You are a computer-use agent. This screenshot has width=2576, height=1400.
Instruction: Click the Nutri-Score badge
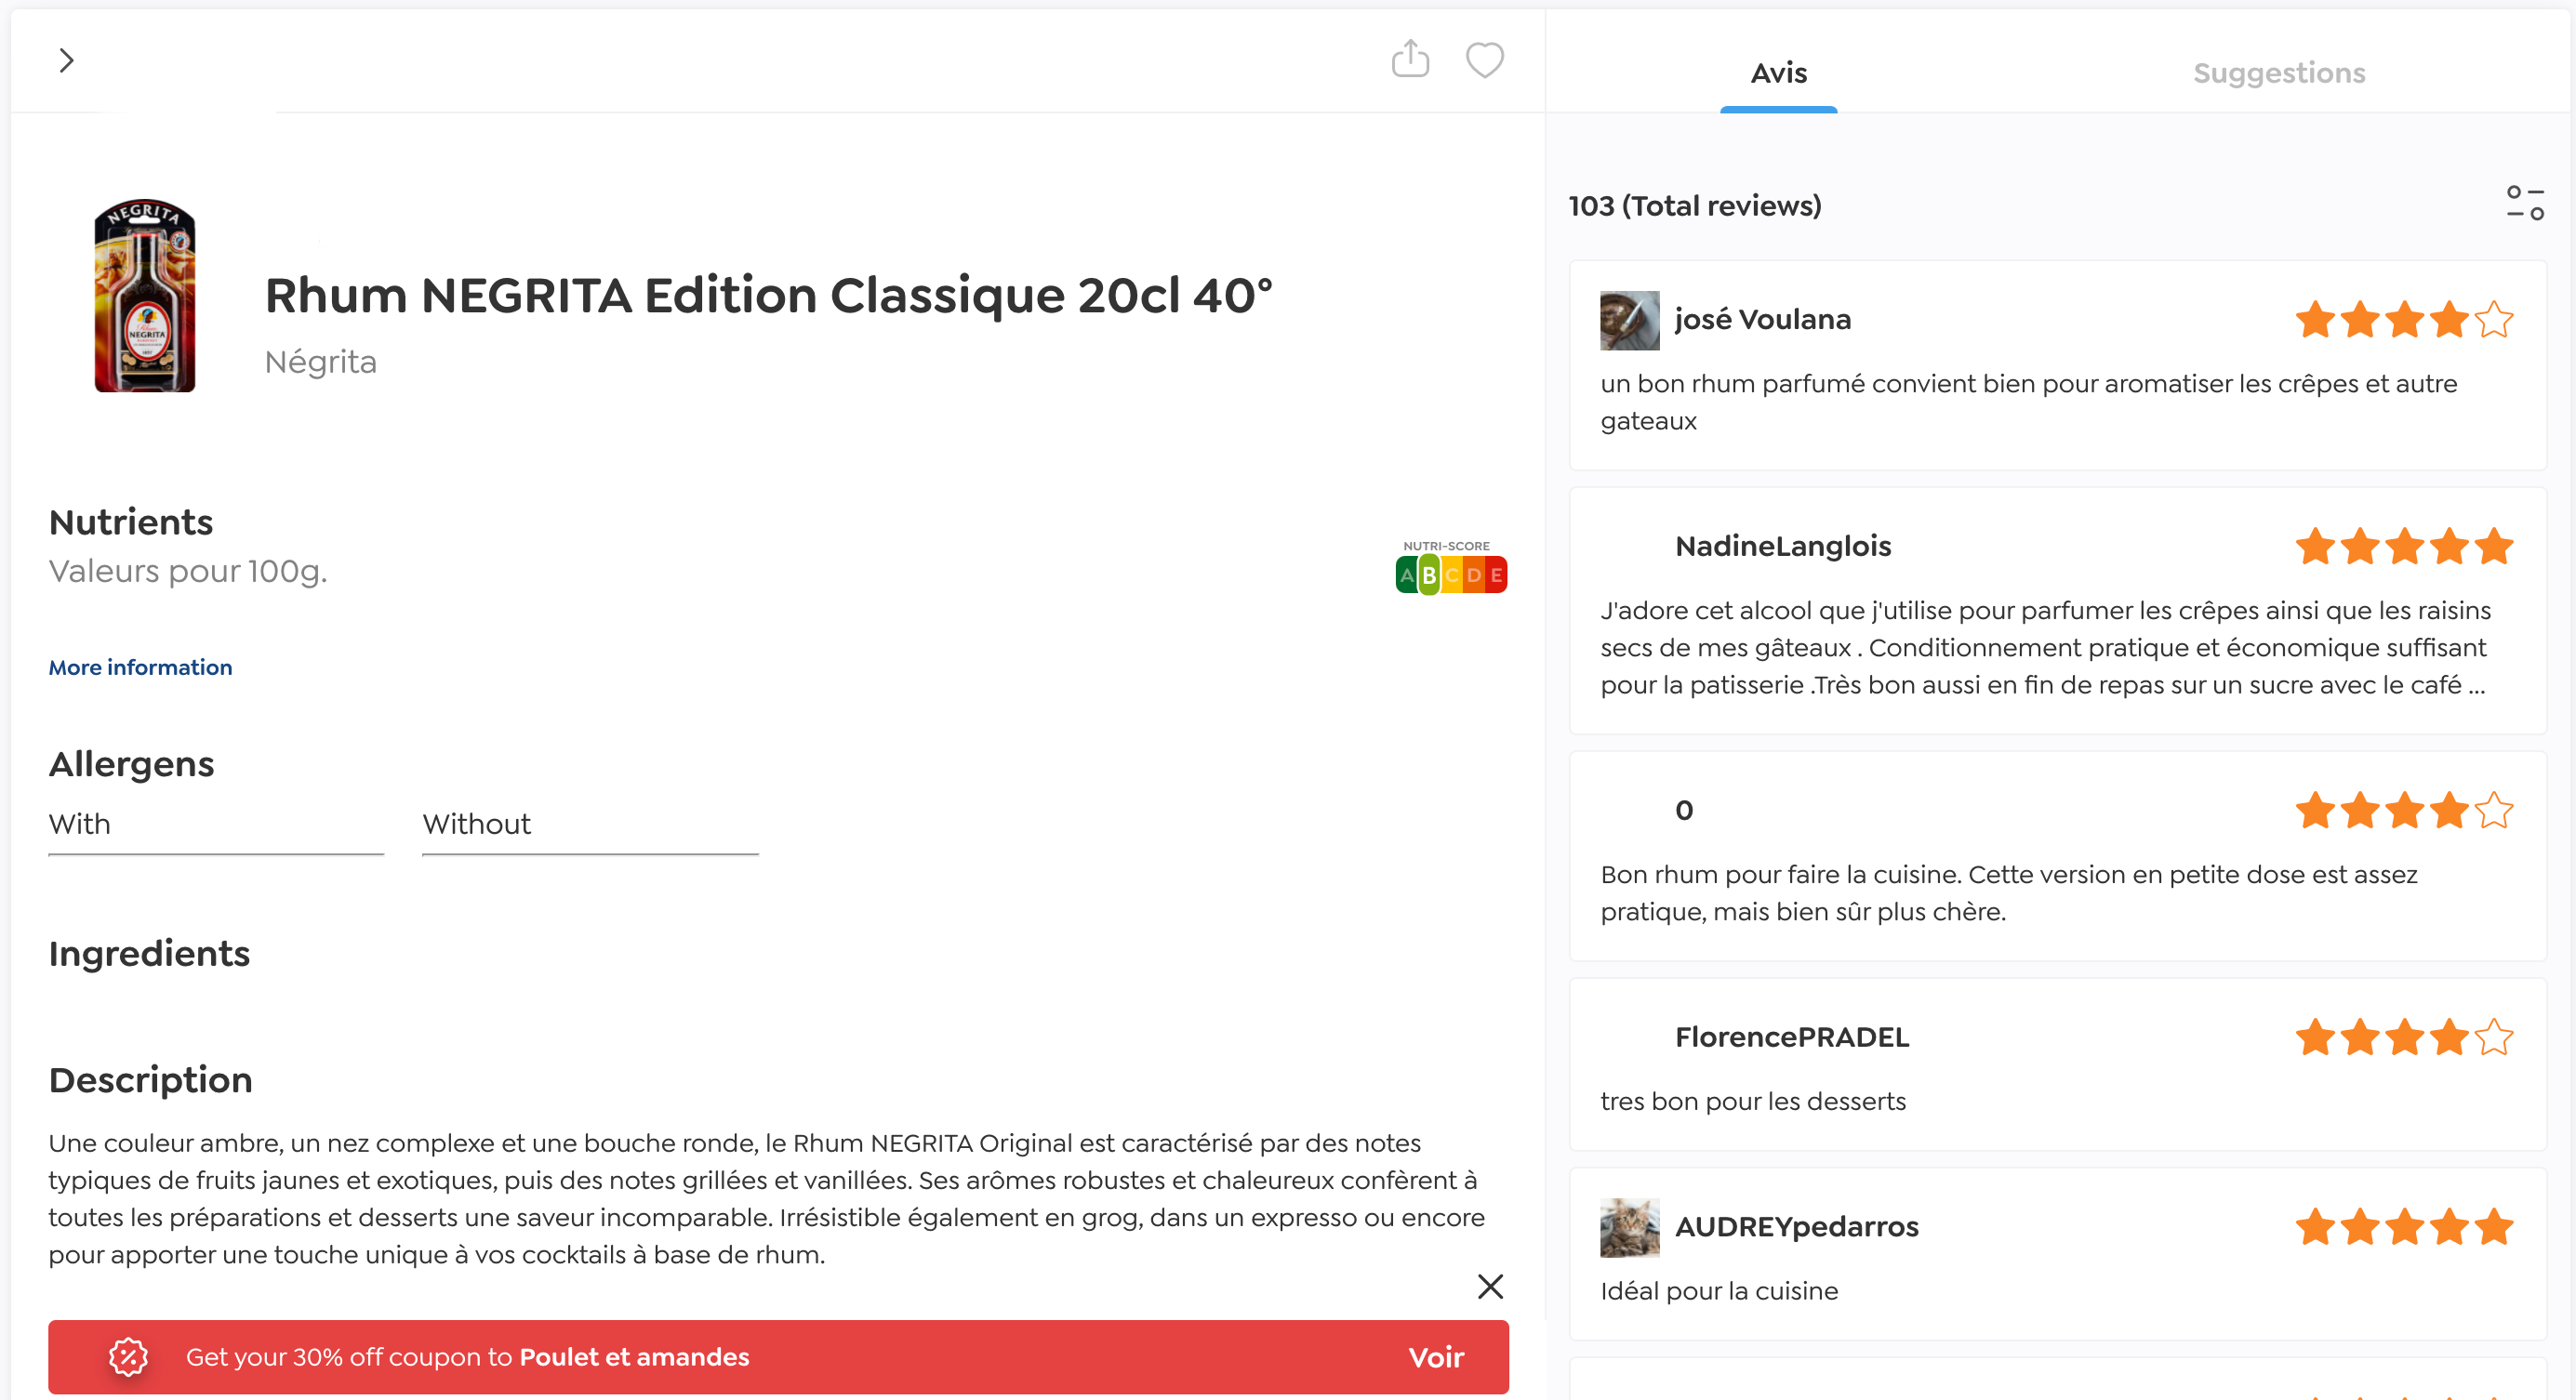(x=1451, y=569)
